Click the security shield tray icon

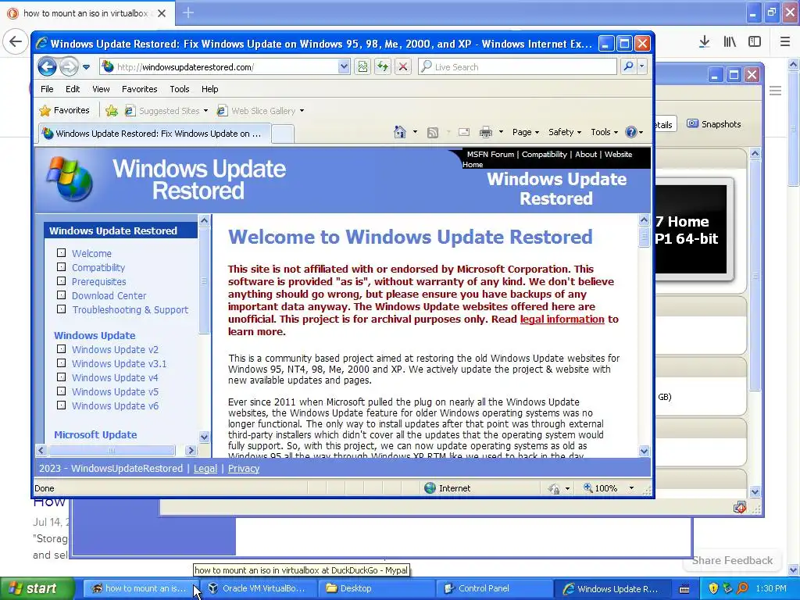[x=713, y=588]
